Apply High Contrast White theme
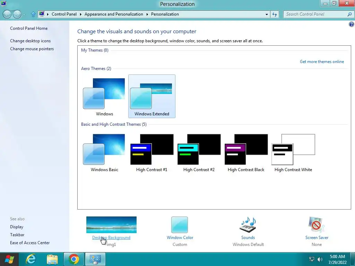The height and width of the screenshot is (266, 355). point(293,152)
